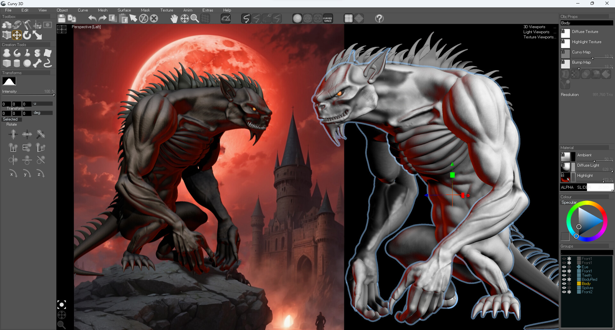Viewport: 615px width, 330px height.
Task: Click inside the Specular colour wheel triangle
Action: point(588,221)
